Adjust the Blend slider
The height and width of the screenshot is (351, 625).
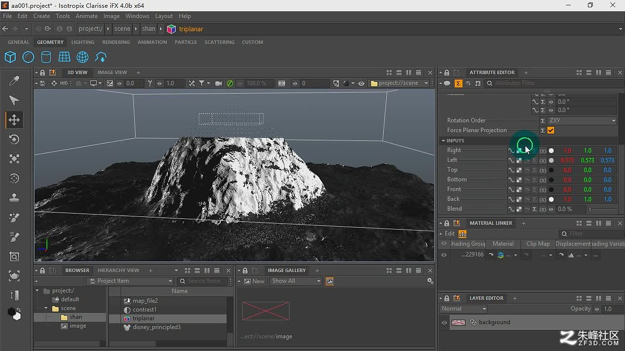603,209
